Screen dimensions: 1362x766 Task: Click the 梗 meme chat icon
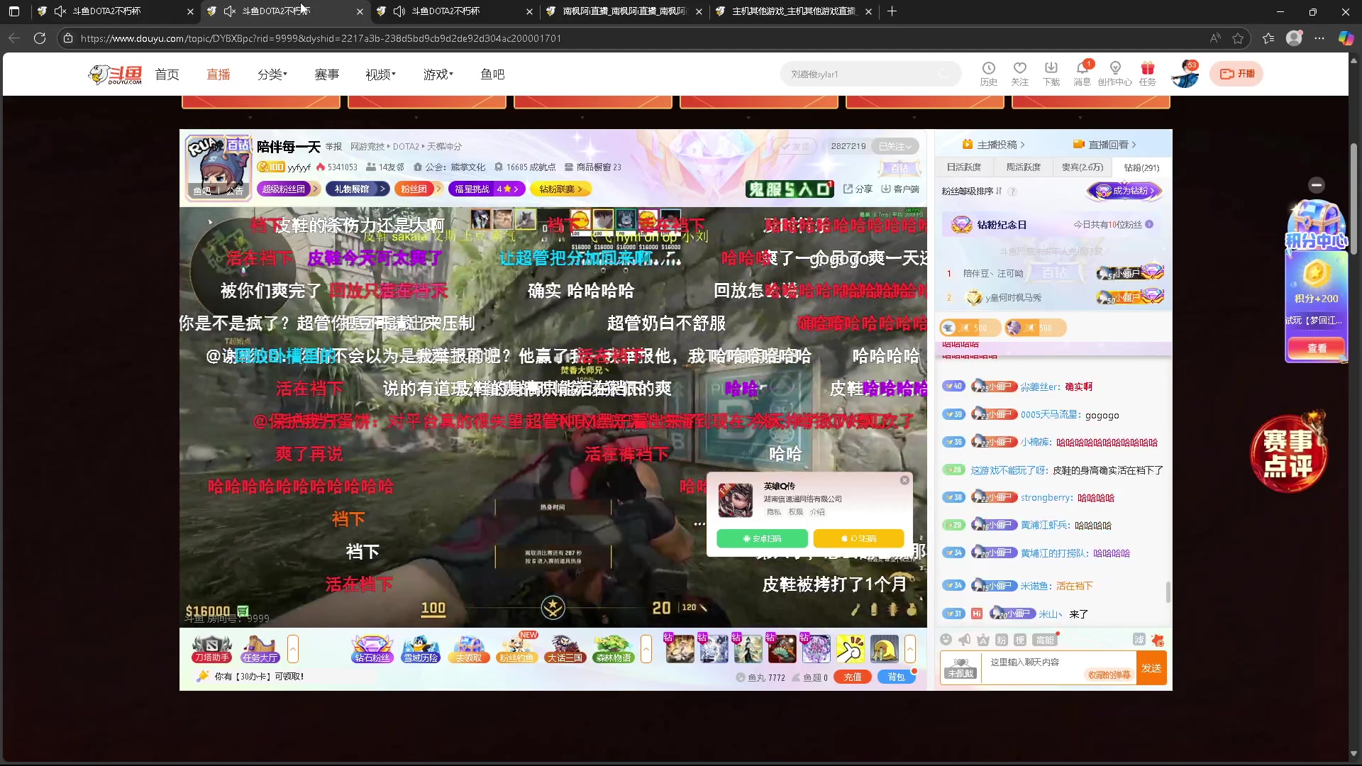1019,640
